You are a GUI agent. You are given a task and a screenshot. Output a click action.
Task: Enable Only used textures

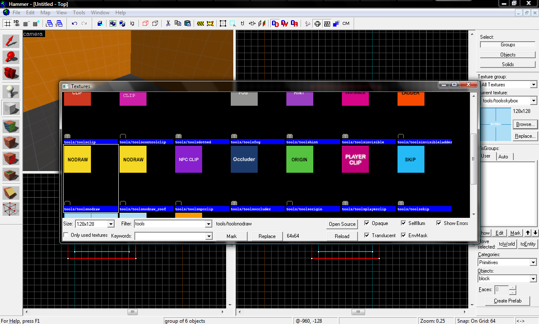click(66, 235)
